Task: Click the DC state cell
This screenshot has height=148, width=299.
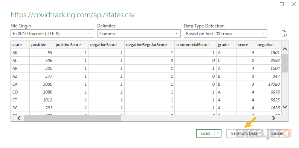Action: [20, 108]
